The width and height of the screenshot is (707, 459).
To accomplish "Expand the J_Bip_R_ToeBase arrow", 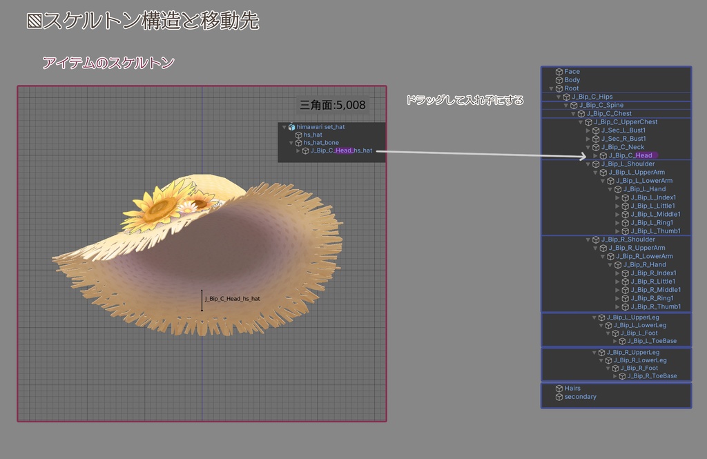I will (614, 376).
